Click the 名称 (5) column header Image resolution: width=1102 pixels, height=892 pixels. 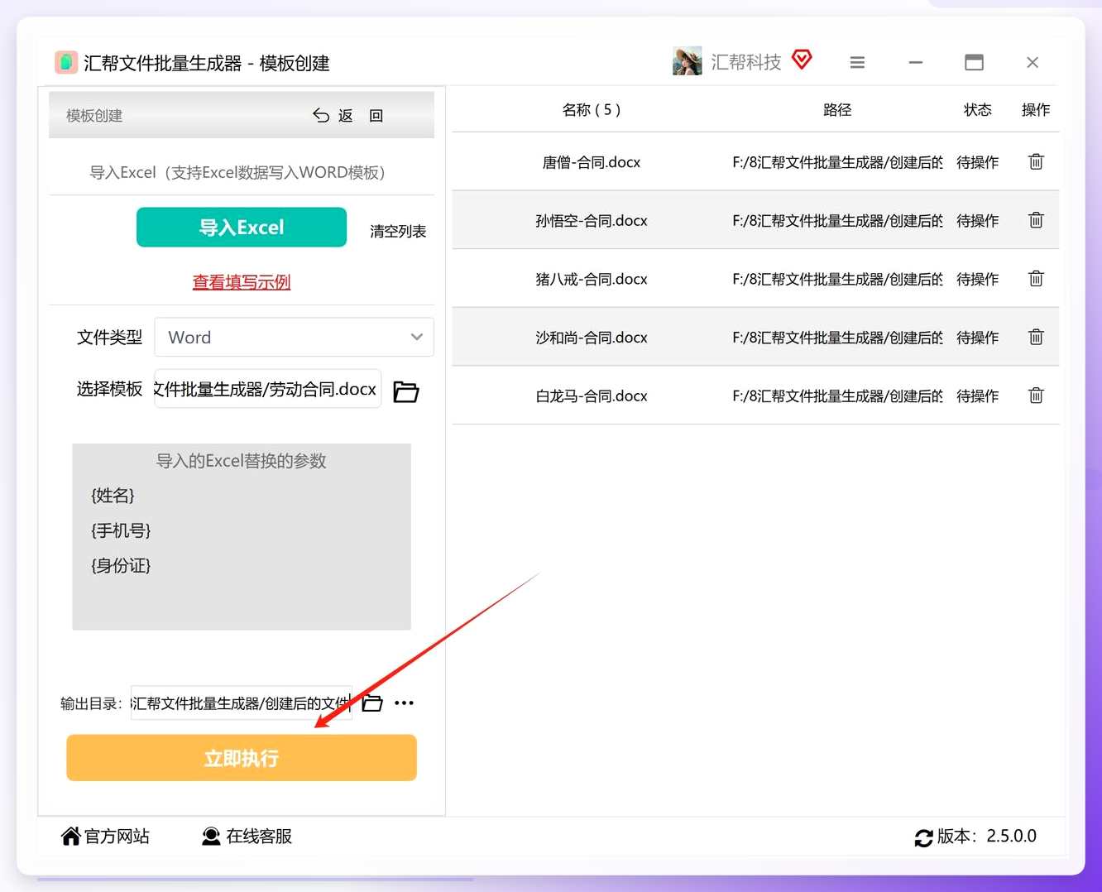tap(592, 110)
